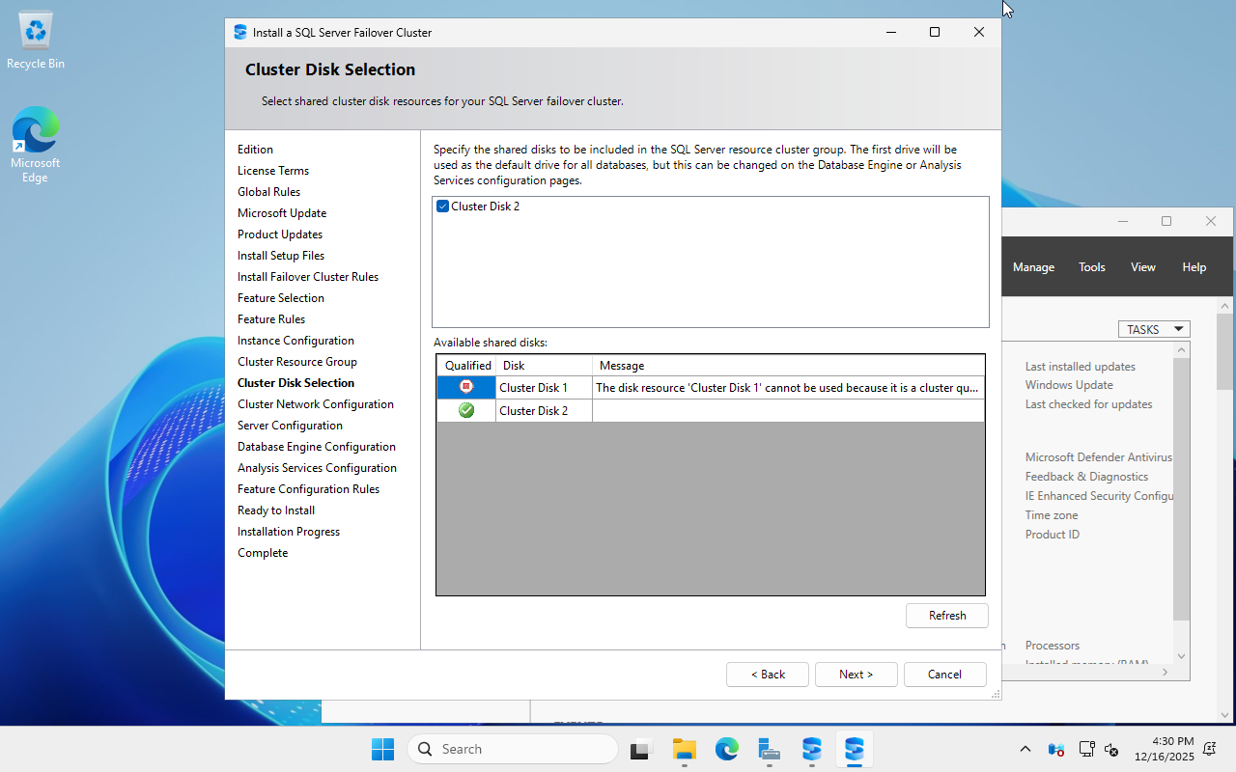Open Server Manager from the taskbar
The height and width of the screenshot is (772, 1236).
tap(769, 749)
